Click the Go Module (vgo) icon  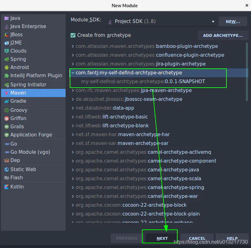7,152
